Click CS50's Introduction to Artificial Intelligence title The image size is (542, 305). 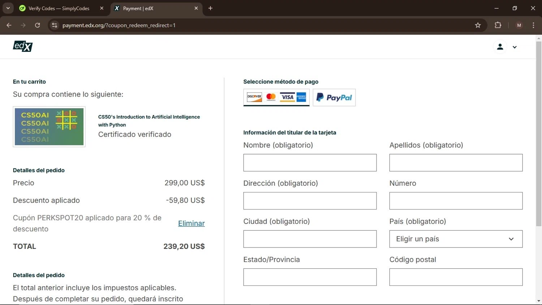(149, 121)
